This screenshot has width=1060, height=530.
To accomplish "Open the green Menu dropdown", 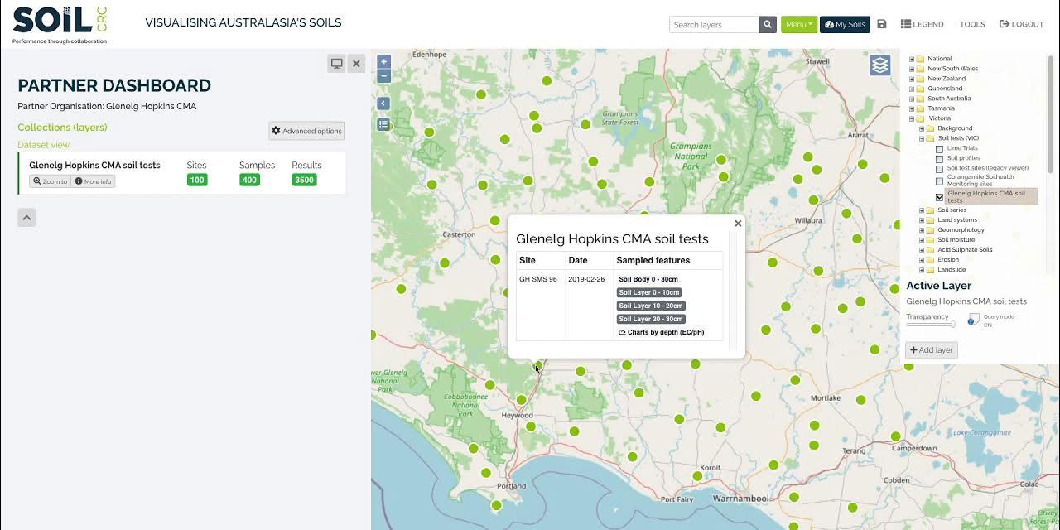I will pyautogui.click(x=799, y=25).
